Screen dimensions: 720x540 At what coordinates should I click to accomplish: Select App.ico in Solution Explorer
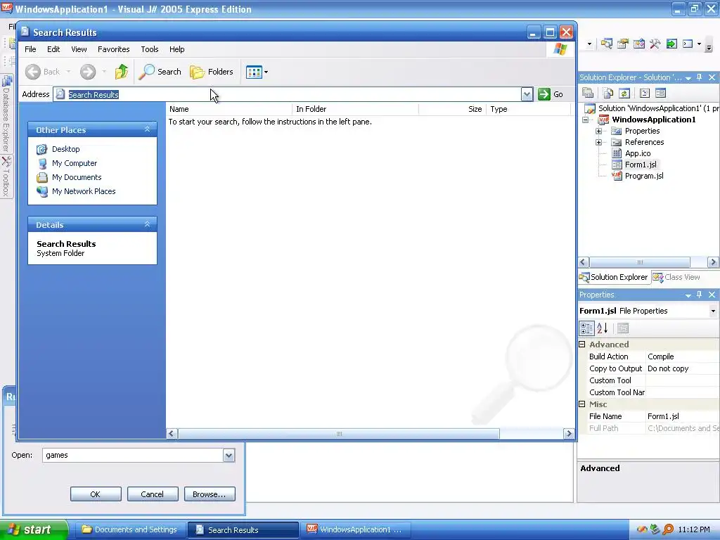637,153
